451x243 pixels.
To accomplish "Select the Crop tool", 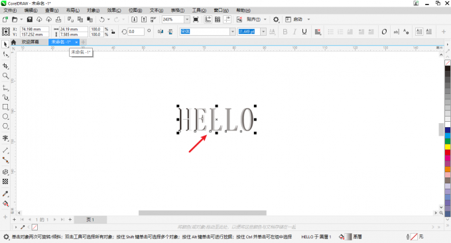I will 5,66.
